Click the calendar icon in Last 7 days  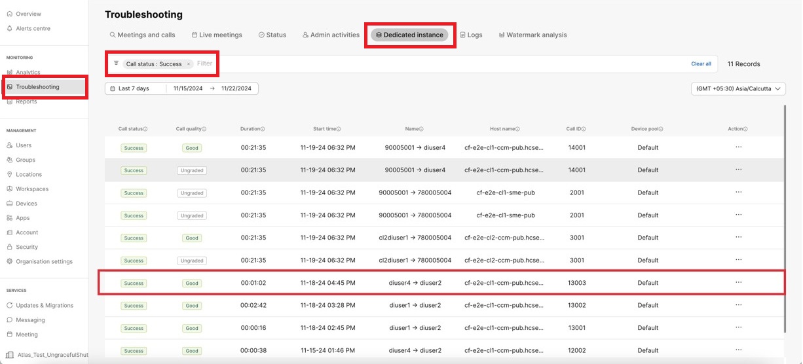coord(113,88)
